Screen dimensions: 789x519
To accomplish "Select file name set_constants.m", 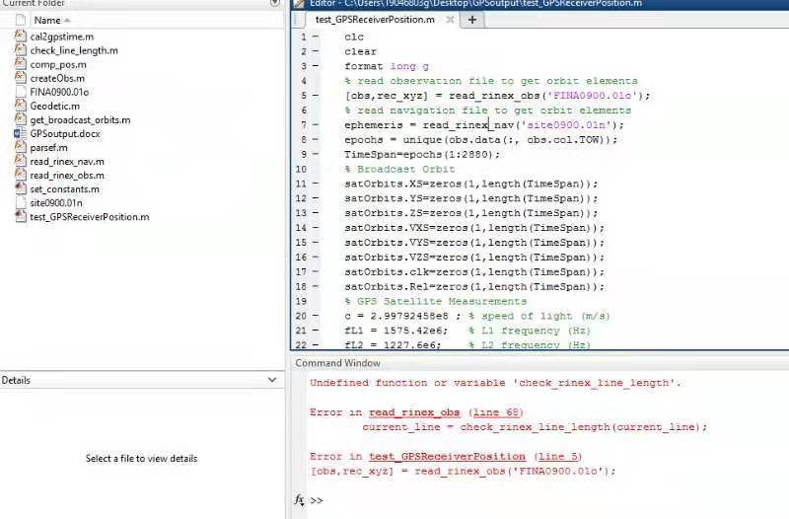I will tap(64, 189).
